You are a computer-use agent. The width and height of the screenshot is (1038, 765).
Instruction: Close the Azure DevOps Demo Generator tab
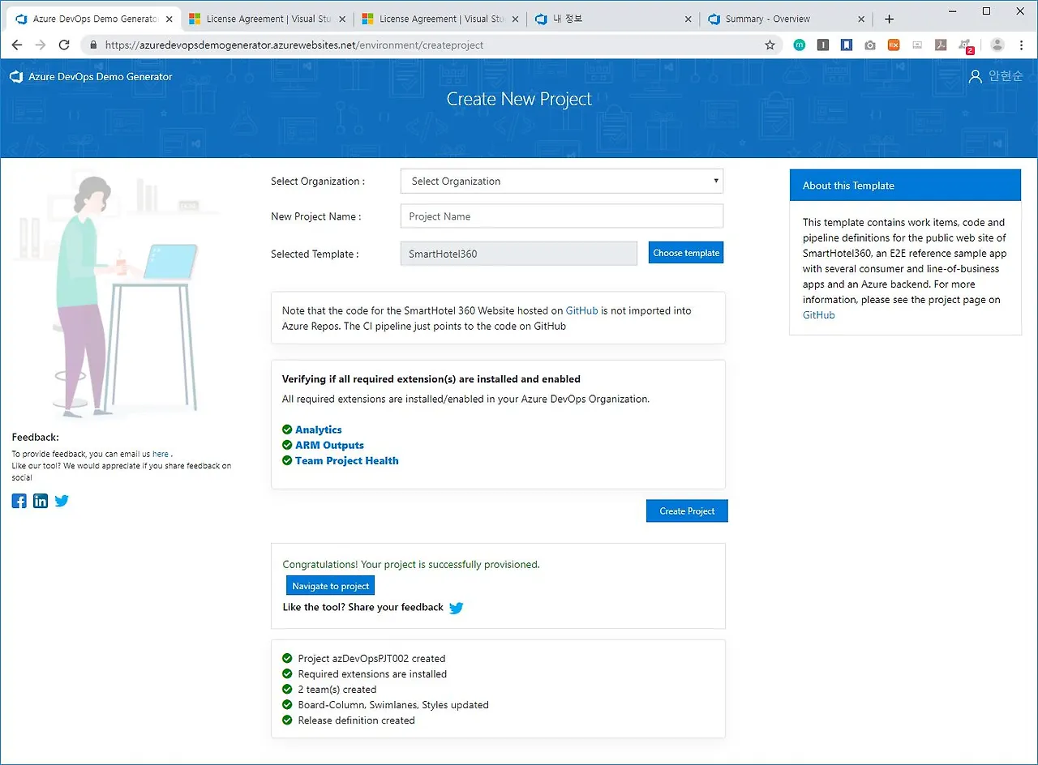[x=169, y=19]
